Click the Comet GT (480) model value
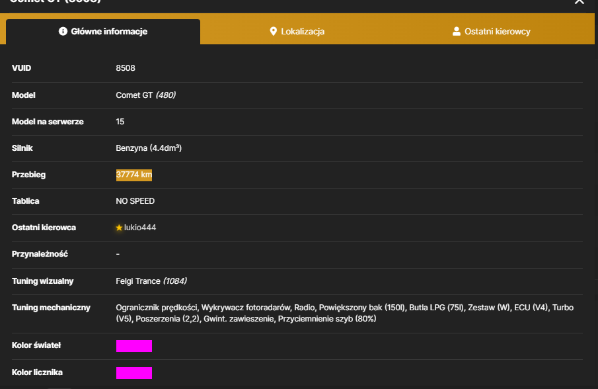This screenshot has height=389, width=598. tap(145, 95)
